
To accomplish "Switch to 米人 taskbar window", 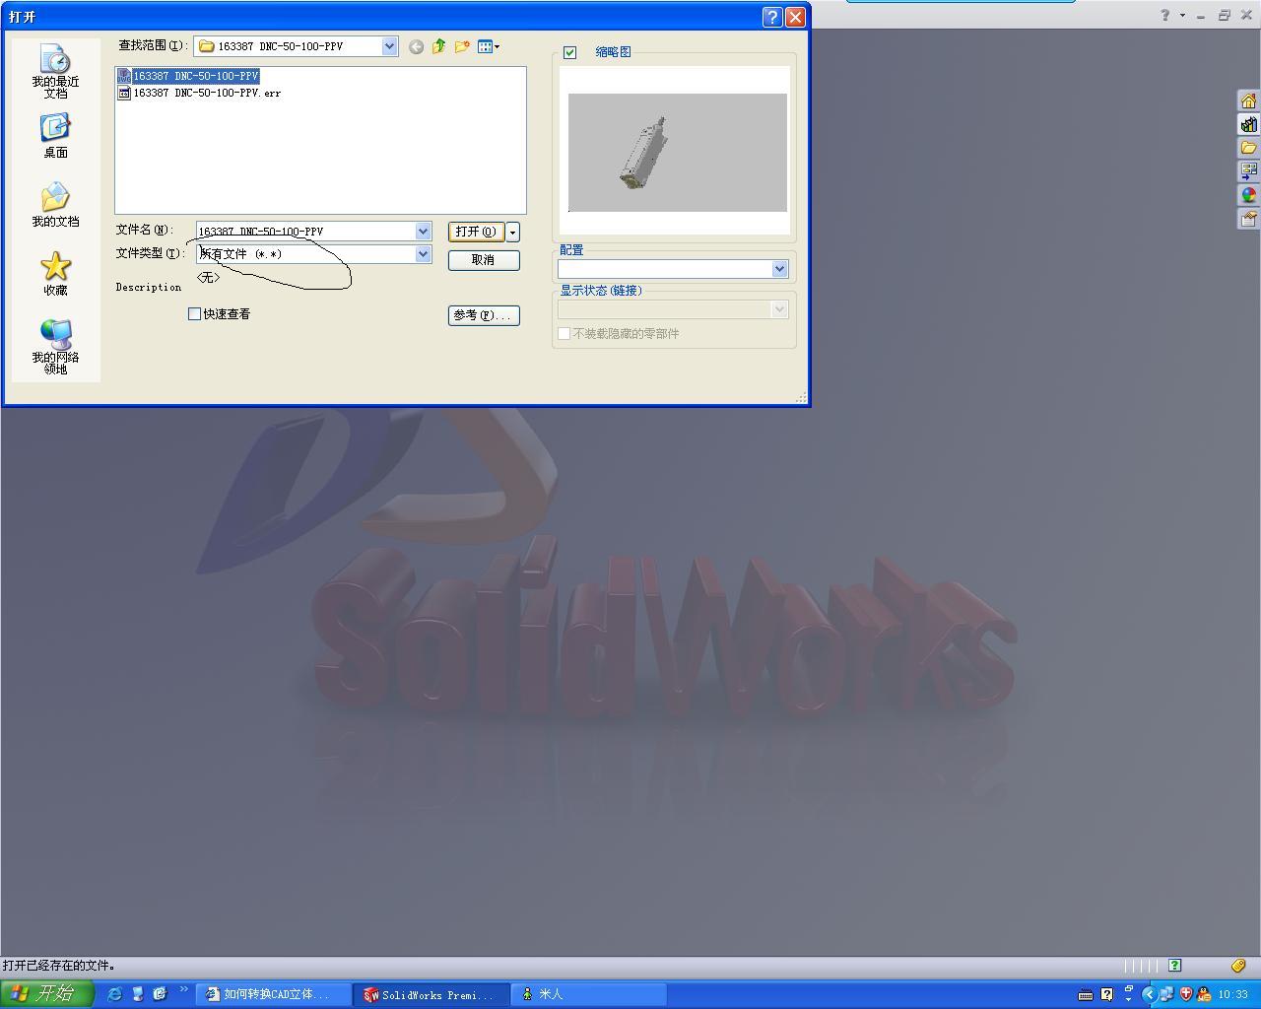I will (589, 994).
